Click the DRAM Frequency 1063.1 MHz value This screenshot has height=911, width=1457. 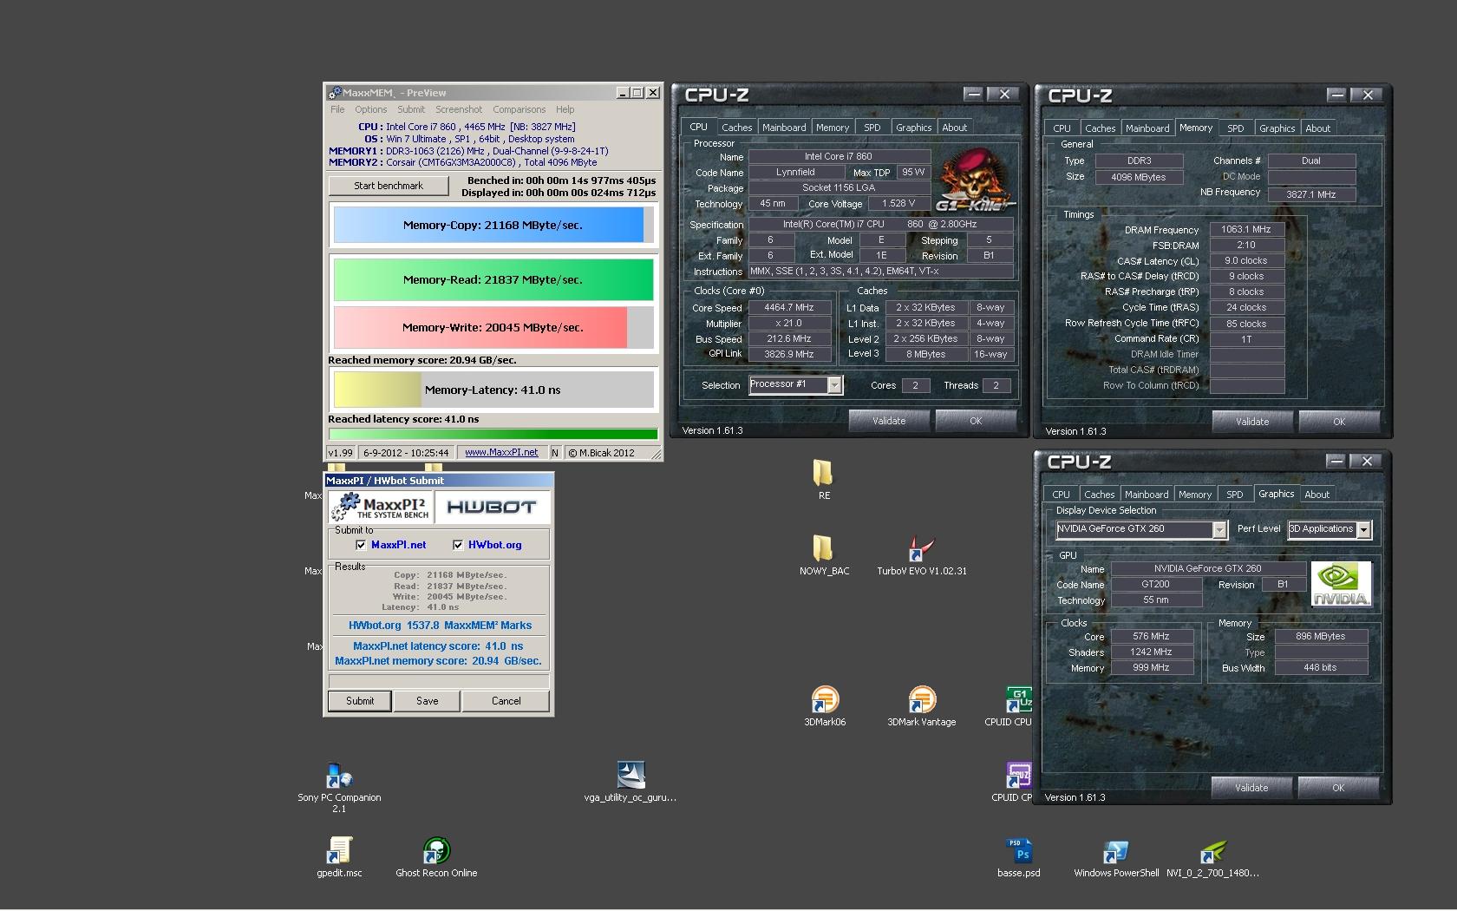point(1246,229)
